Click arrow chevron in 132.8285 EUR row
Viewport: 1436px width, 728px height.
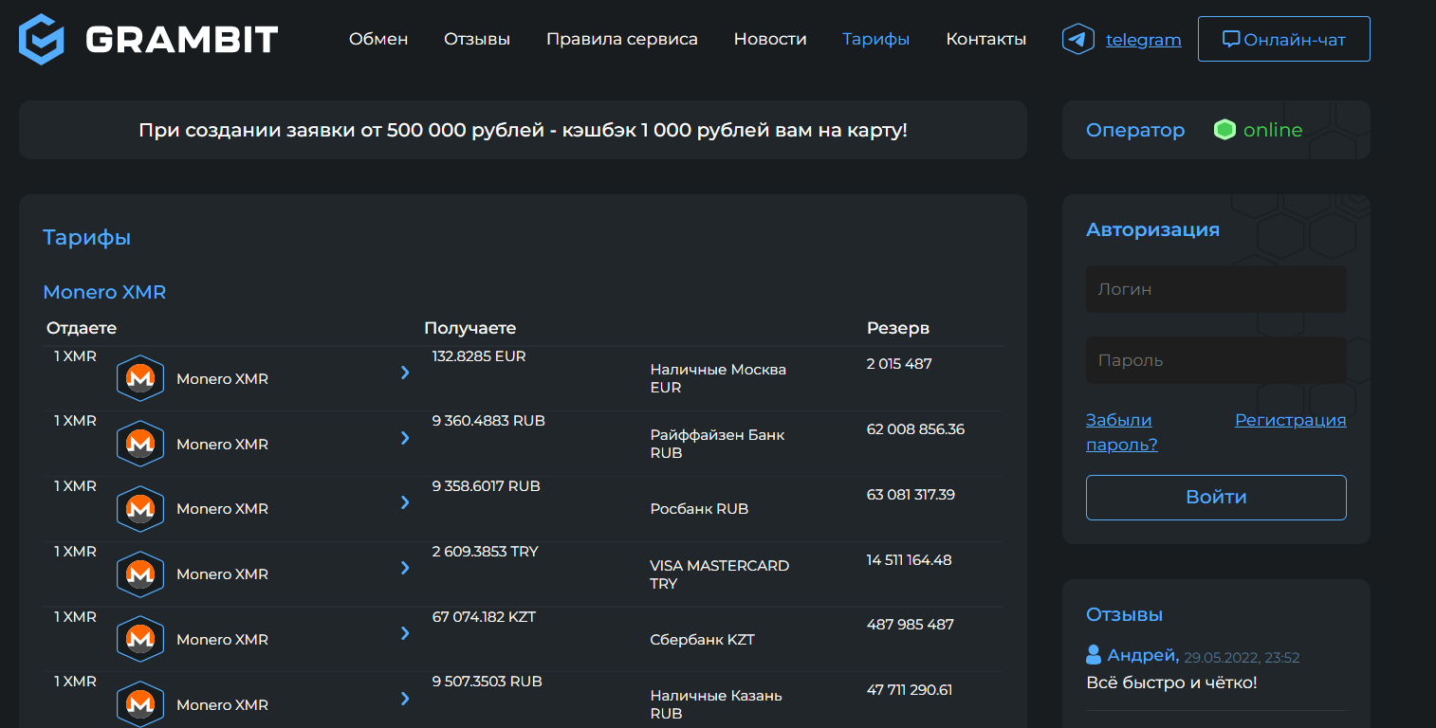[x=405, y=373]
